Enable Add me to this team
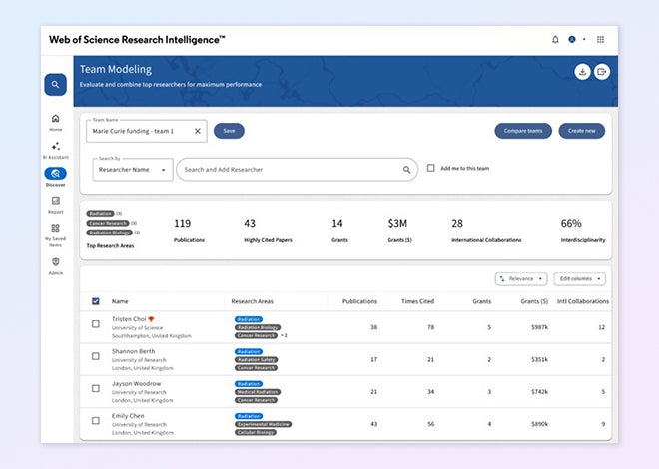659x469 pixels. 431,169
